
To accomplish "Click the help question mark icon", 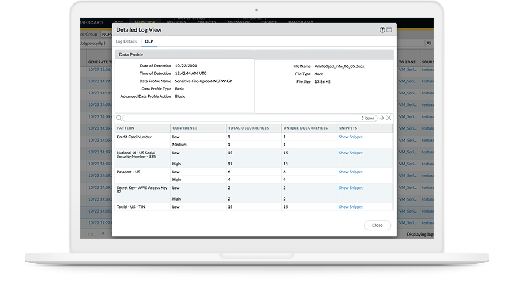I will click(382, 29).
